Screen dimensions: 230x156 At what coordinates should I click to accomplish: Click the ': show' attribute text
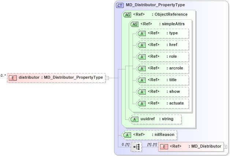[x=173, y=91]
